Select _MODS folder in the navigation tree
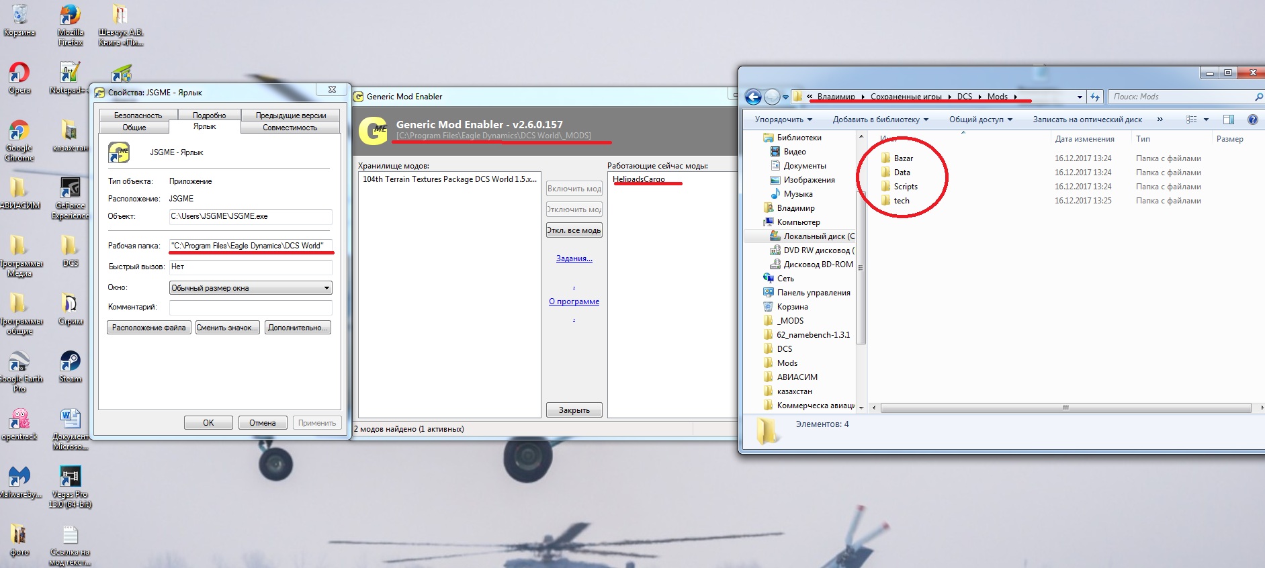The width and height of the screenshot is (1265, 568). coord(790,321)
